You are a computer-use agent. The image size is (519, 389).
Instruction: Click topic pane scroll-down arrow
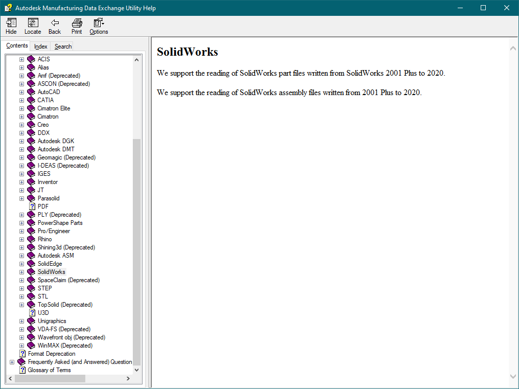[513, 376]
